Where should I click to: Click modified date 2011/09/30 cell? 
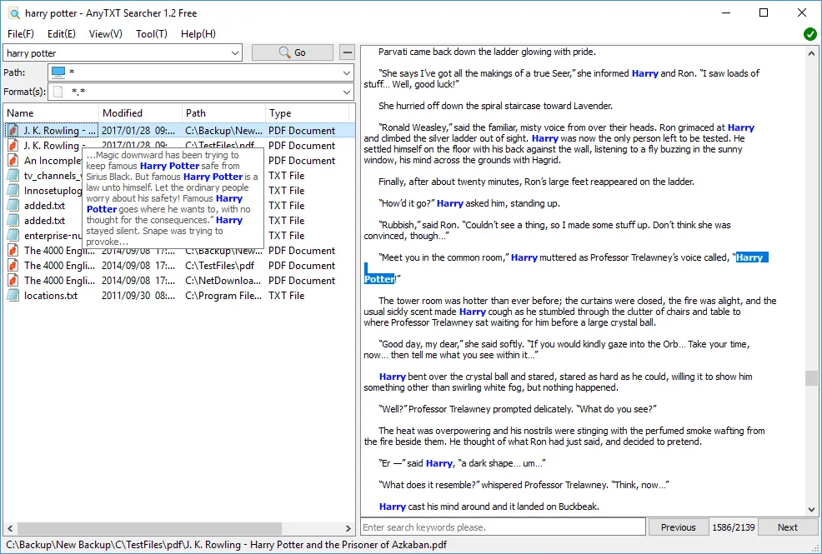138,295
